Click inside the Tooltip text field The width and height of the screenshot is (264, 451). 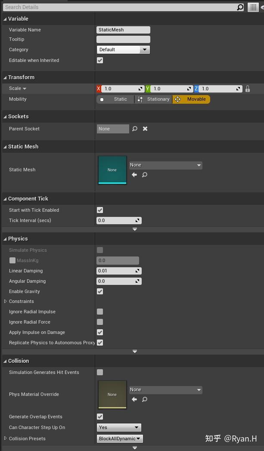(x=123, y=39)
